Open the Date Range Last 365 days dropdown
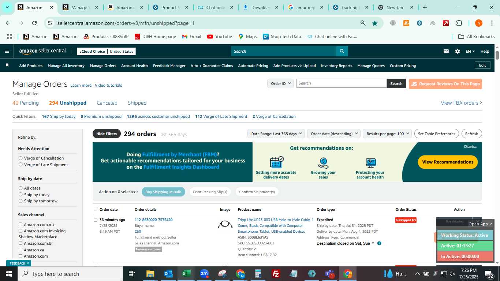The width and height of the screenshot is (500, 281). click(x=276, y=134)
